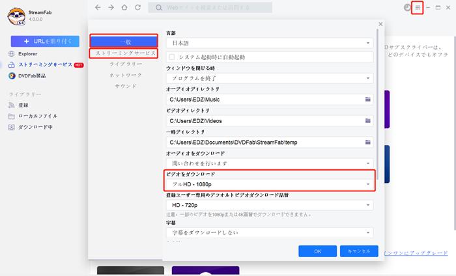
Task: Open the HD - 720p default quality dropdown
Action: coord(270,205)
